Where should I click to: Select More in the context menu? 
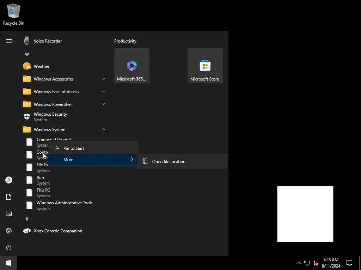94,160
